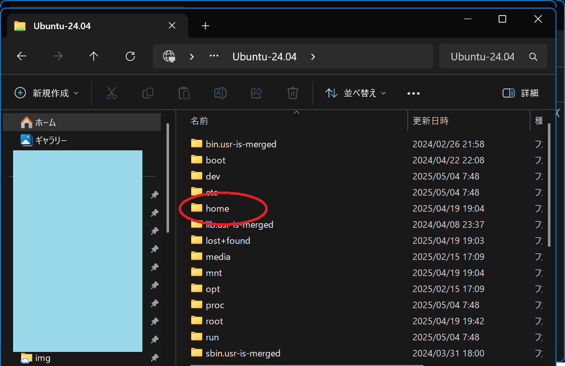
Task: Select the etc folder icon
Action: pyautogui.click(x=196, y=191)
